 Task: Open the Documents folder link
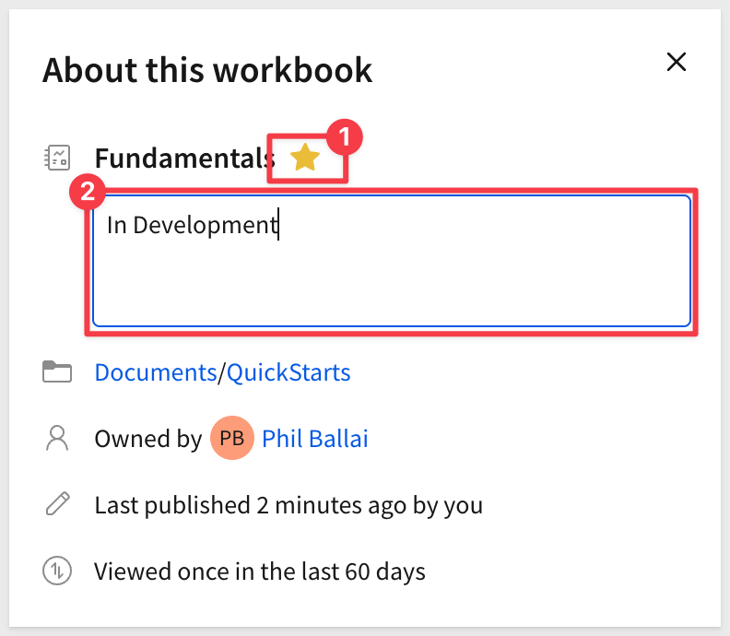[156, 372]
